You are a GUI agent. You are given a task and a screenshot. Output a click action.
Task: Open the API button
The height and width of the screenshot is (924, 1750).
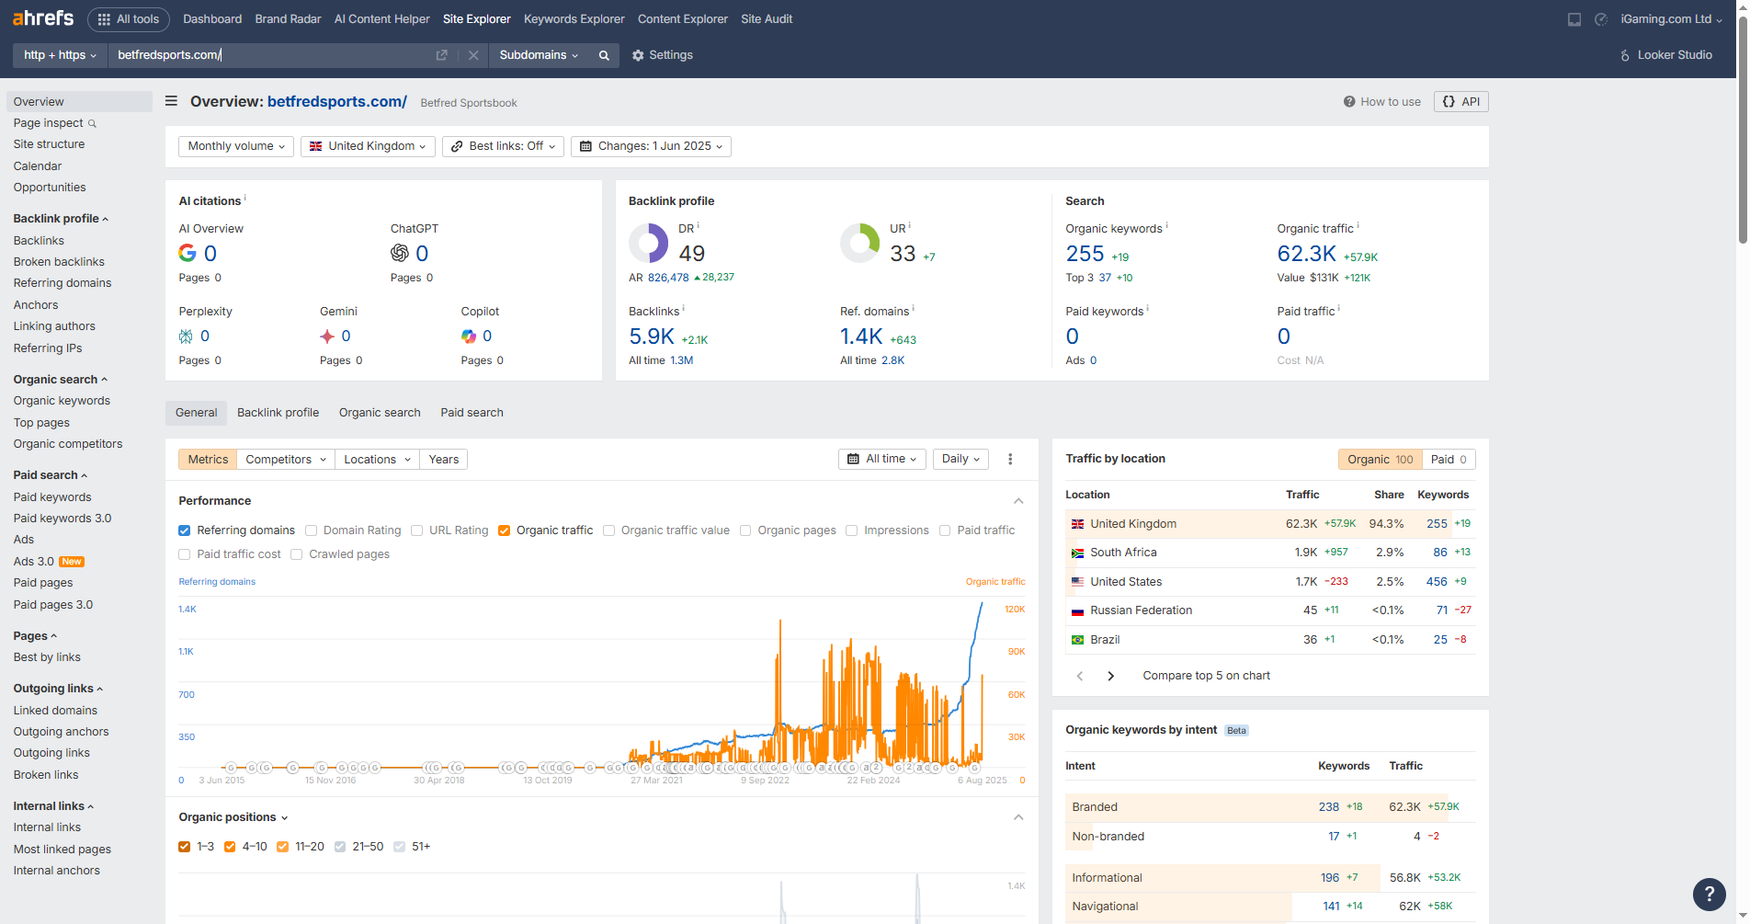[1461, 102]
